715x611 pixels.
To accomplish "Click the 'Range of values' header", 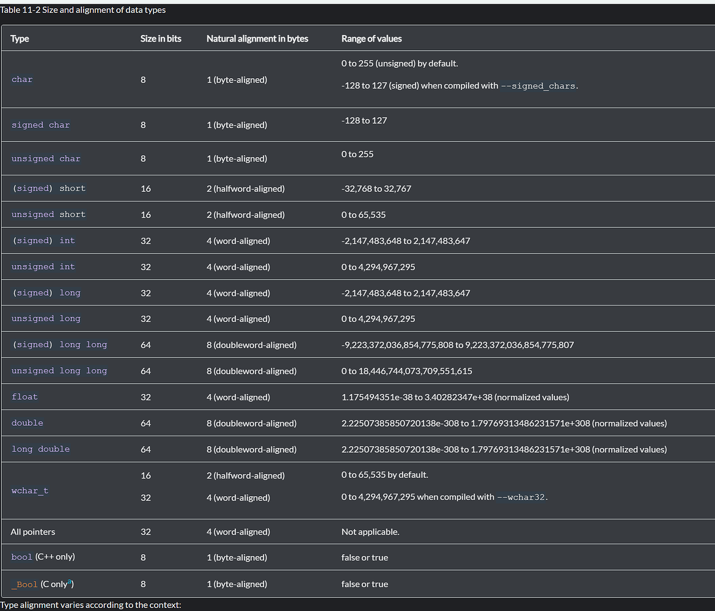I will coord(372,38).
